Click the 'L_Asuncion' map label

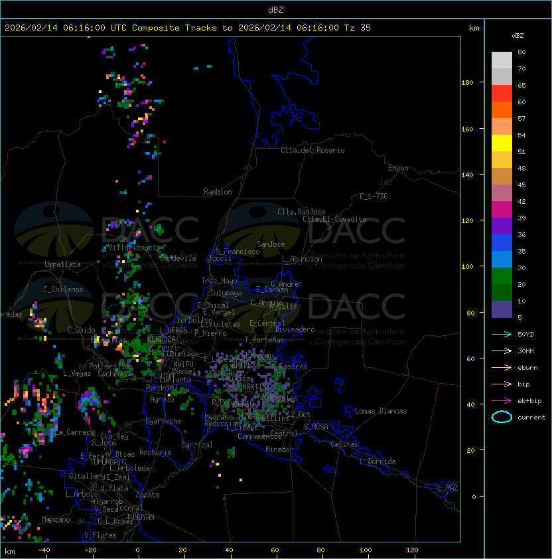click(302, 259)
